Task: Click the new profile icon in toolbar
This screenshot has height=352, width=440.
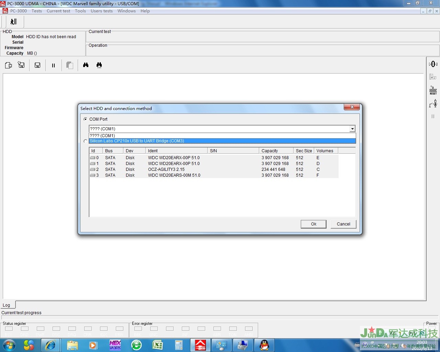Action: (9, 65)
